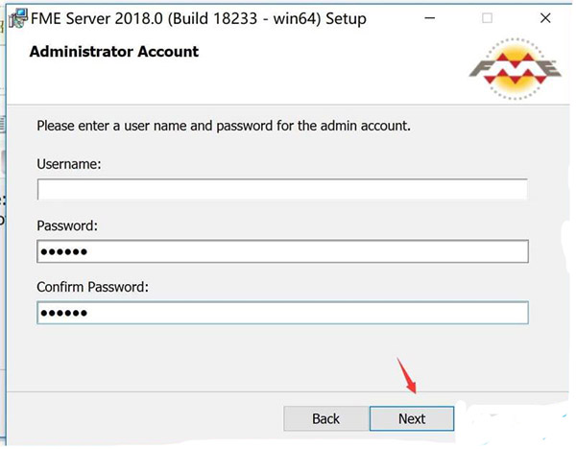
Task: Click the Administrator Account heading
Action: (113, 52)
